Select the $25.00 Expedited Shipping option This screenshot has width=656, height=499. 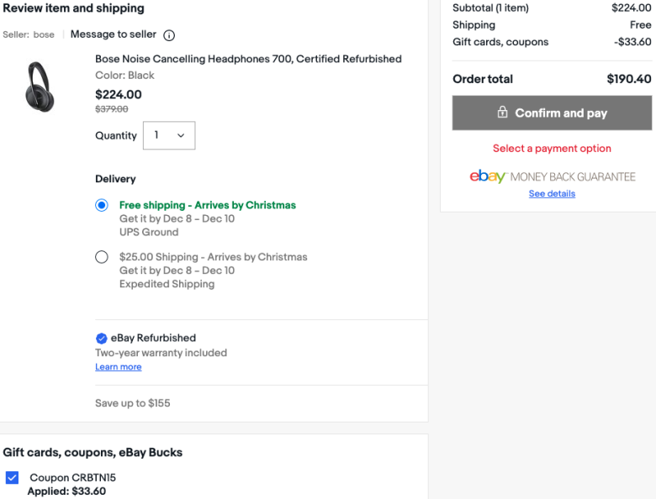(x=102, y=257)
